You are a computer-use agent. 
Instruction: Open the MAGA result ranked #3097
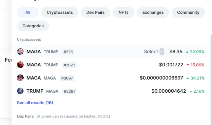[x=111, y=78]
